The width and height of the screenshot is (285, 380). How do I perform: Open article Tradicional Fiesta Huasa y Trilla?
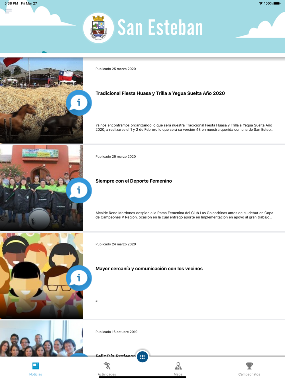pos(160,93)
